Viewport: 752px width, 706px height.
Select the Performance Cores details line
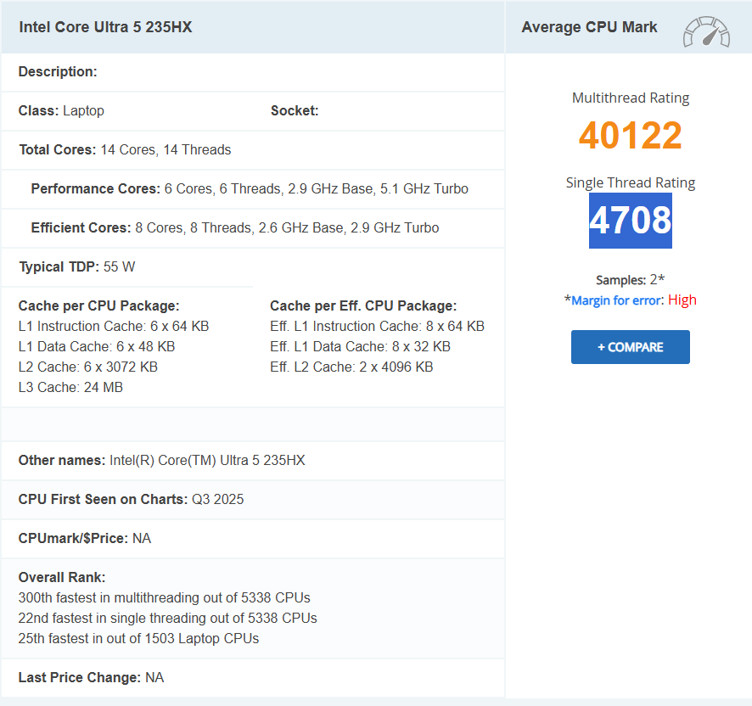[x=250, y=189]
